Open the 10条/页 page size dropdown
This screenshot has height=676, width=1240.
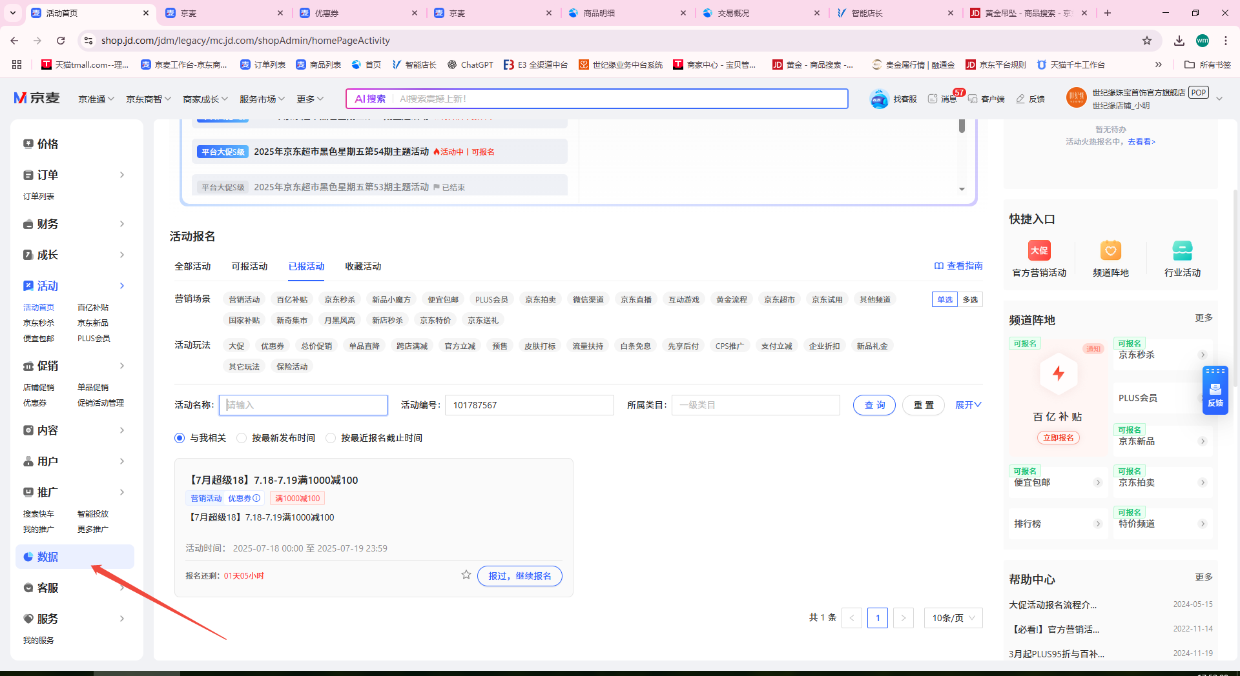pos(953,618)
